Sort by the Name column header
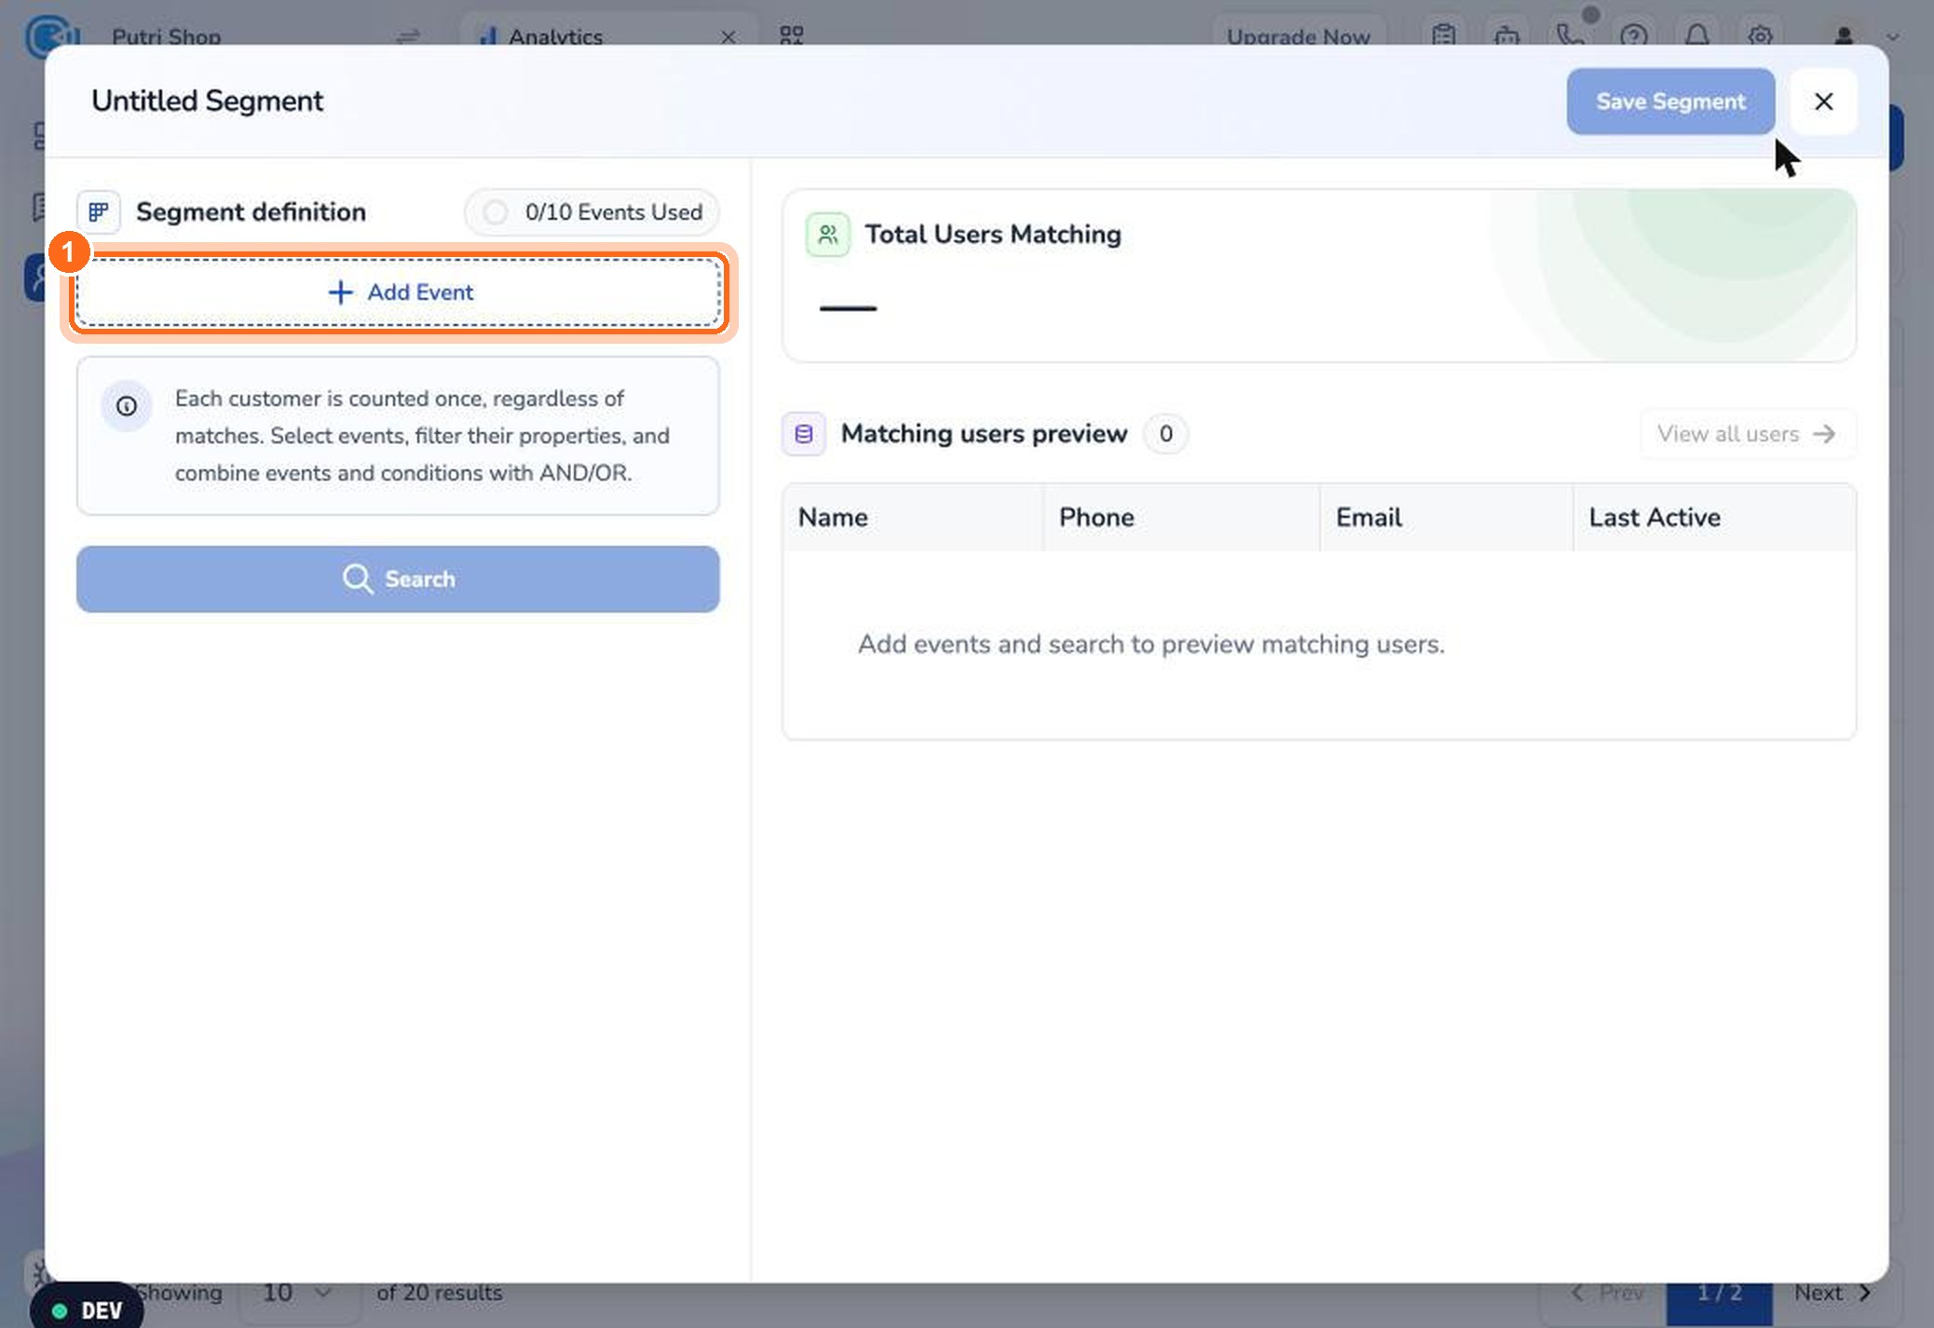1934x1328 pixels. (833, 518)
